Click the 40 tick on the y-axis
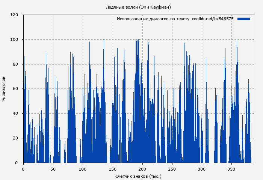The height and width of the screenshot is (180, 263). (16, 114)
